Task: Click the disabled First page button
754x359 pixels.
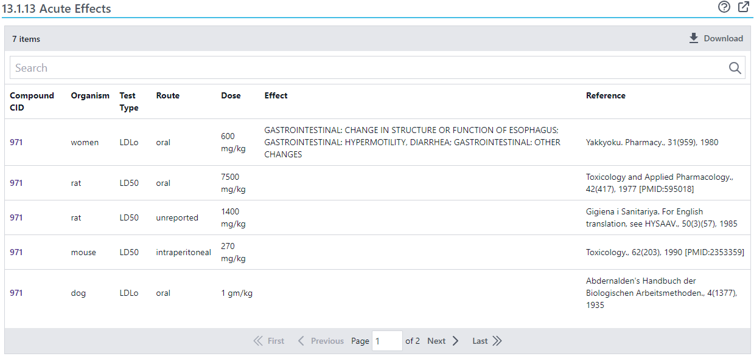Action: click(x=268, y=341)
